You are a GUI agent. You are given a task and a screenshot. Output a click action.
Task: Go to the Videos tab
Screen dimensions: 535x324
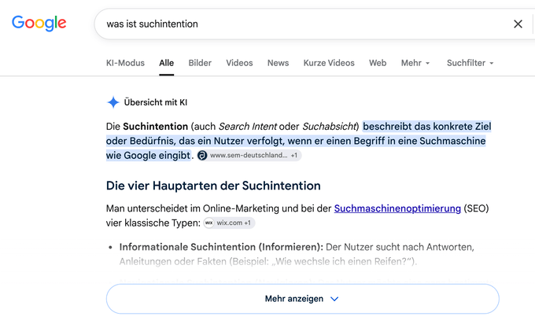239,63
